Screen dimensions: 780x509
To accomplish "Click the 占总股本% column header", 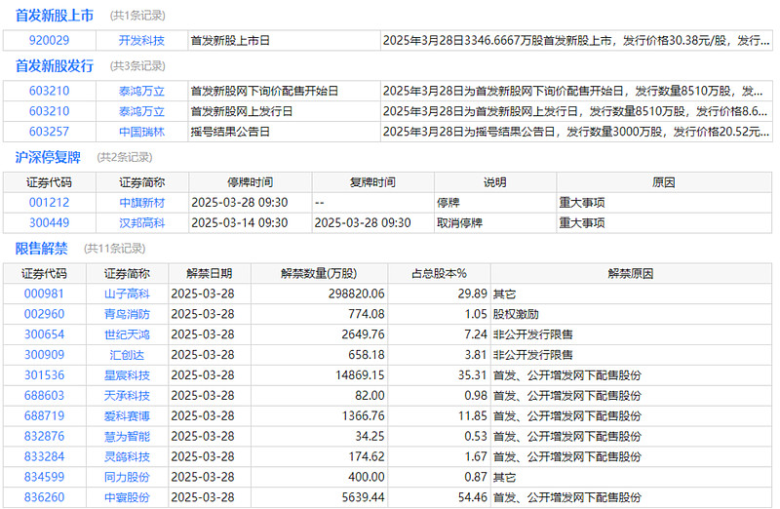I will (440, 274).
